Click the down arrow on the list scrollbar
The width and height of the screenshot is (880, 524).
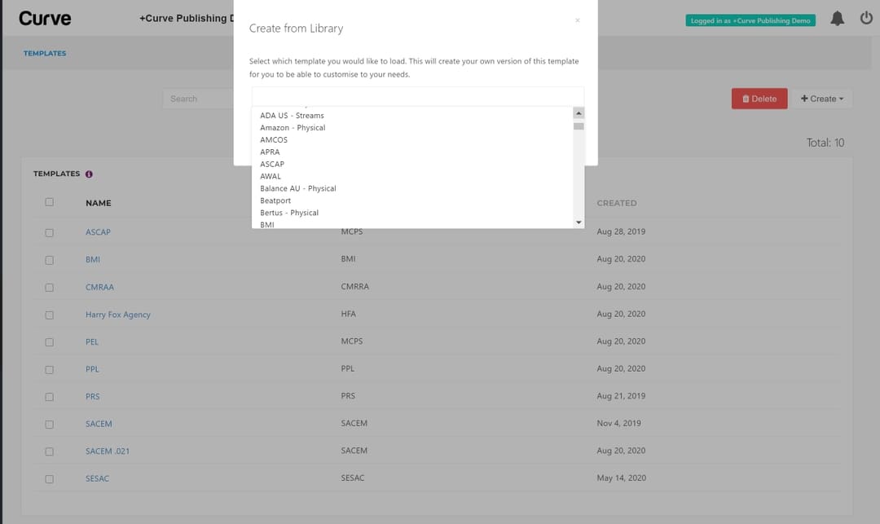coord(579,222)
